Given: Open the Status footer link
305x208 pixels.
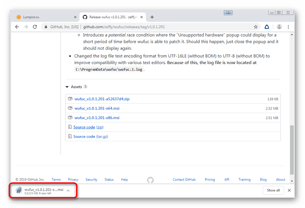Looking at the screenshot, I should [109, 180].
